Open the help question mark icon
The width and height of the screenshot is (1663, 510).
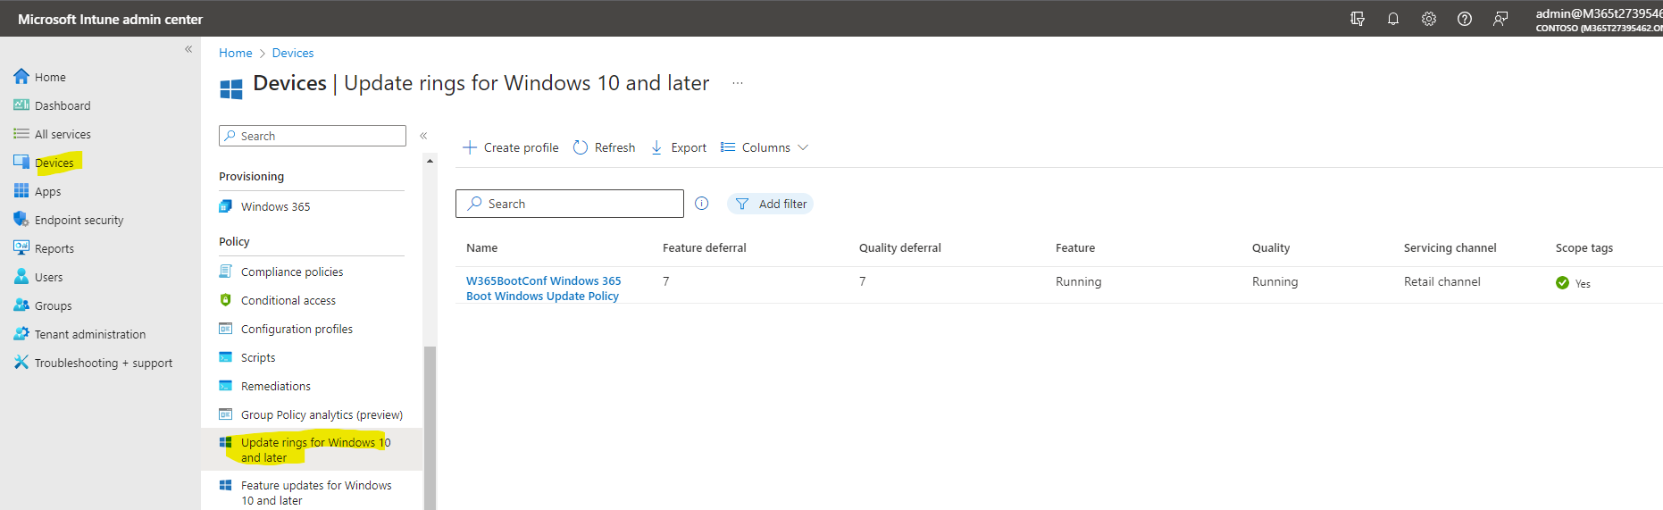[x=1465, y=19]
